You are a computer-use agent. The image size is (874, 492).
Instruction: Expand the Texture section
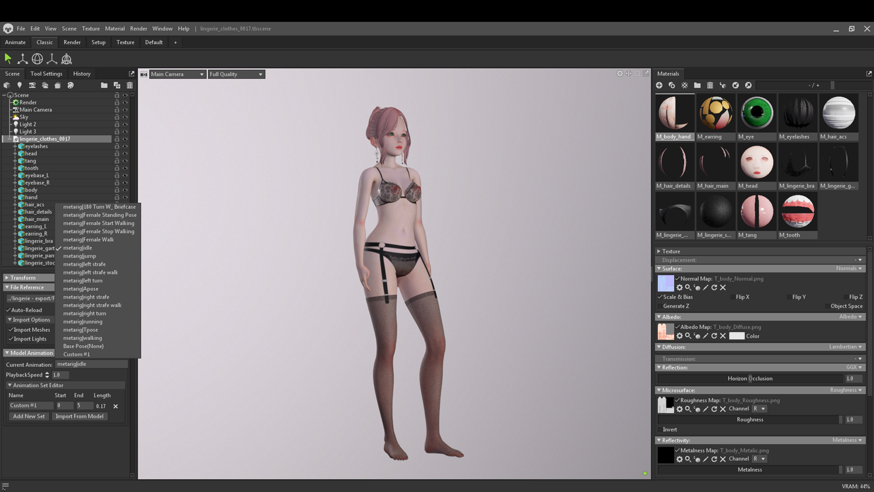(x=659, y=251)
